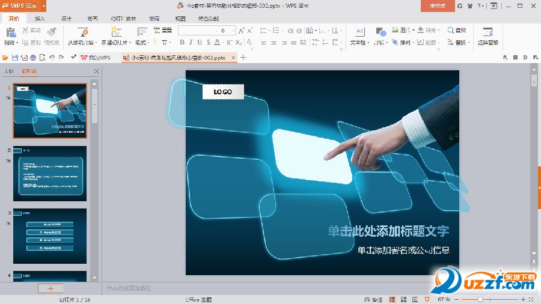Click the slide Layout (版式) icon
This screenshot has height=304, width=541.
point(142,32)
